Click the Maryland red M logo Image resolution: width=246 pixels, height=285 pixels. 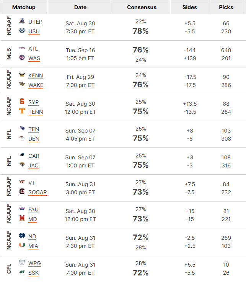(x=22, y=218)
